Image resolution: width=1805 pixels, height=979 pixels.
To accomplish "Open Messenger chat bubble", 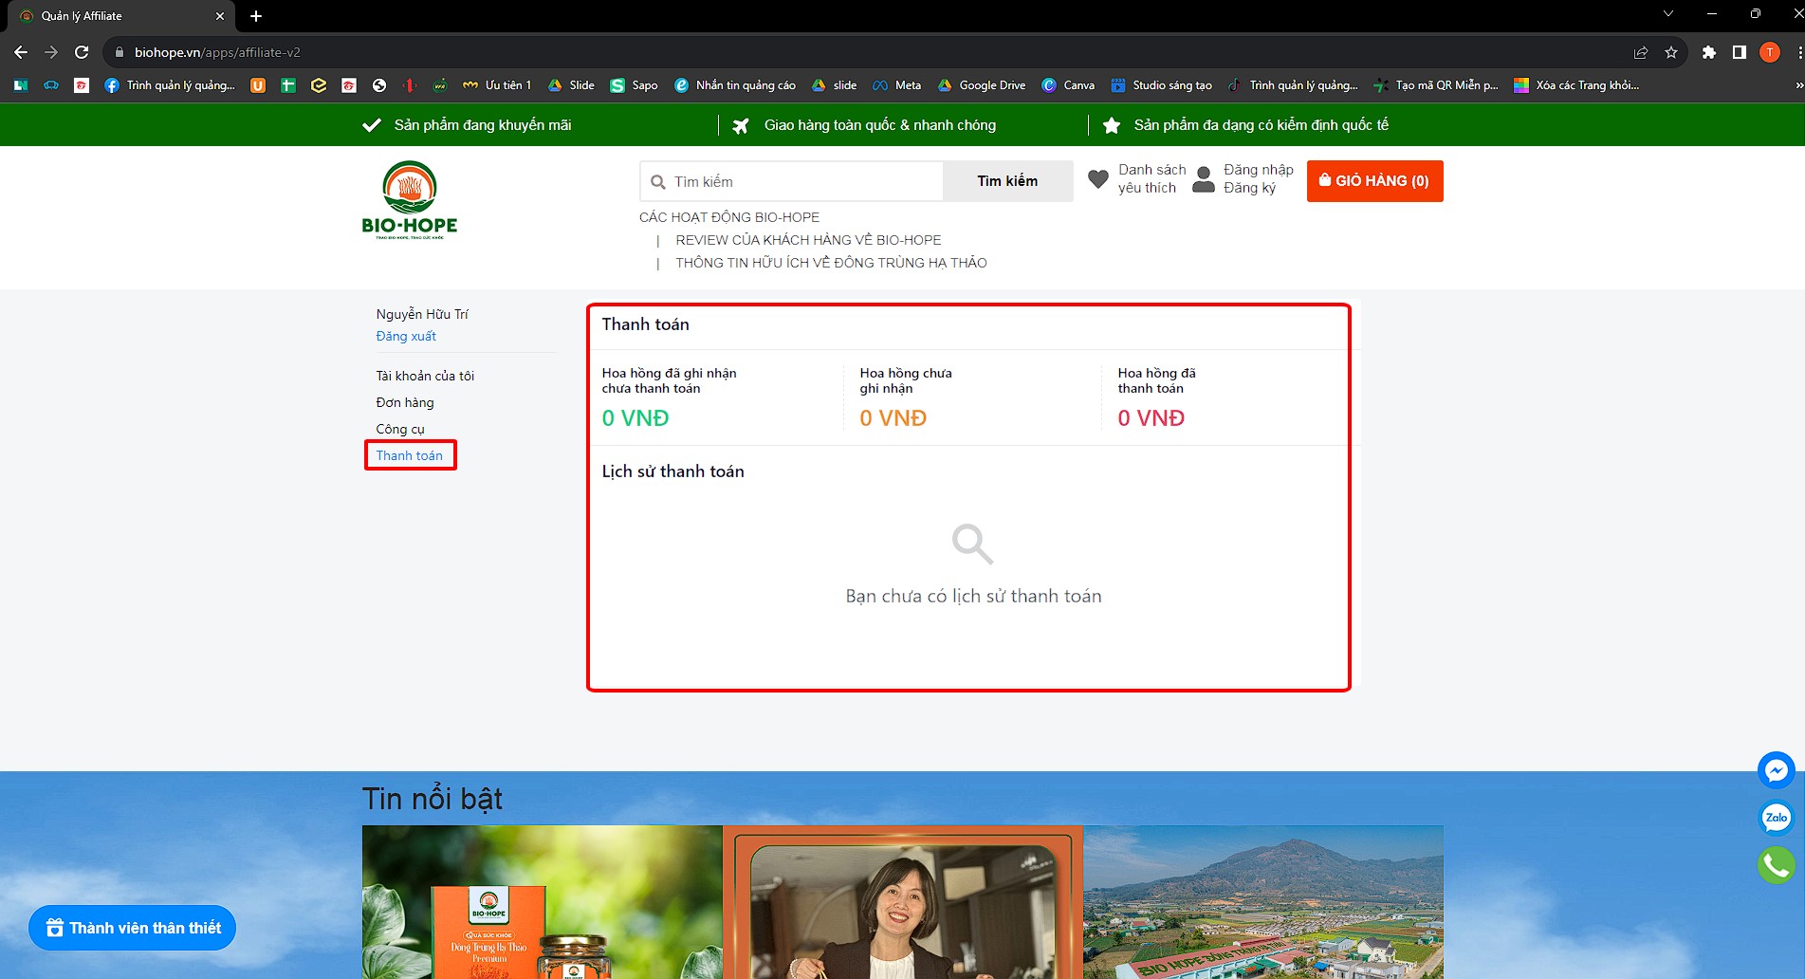I will [x=1776, y=770].
